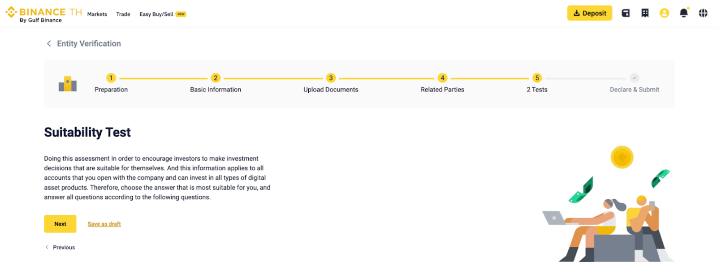717x271 pixels.
Task: Open the orders receipt icon
Action: tap(645, 13)
